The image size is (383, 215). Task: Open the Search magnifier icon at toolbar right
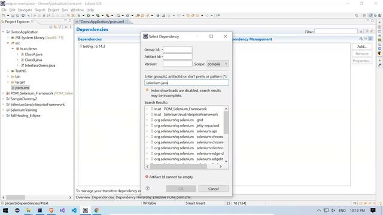pyautogui.click(x=357, y=16)
